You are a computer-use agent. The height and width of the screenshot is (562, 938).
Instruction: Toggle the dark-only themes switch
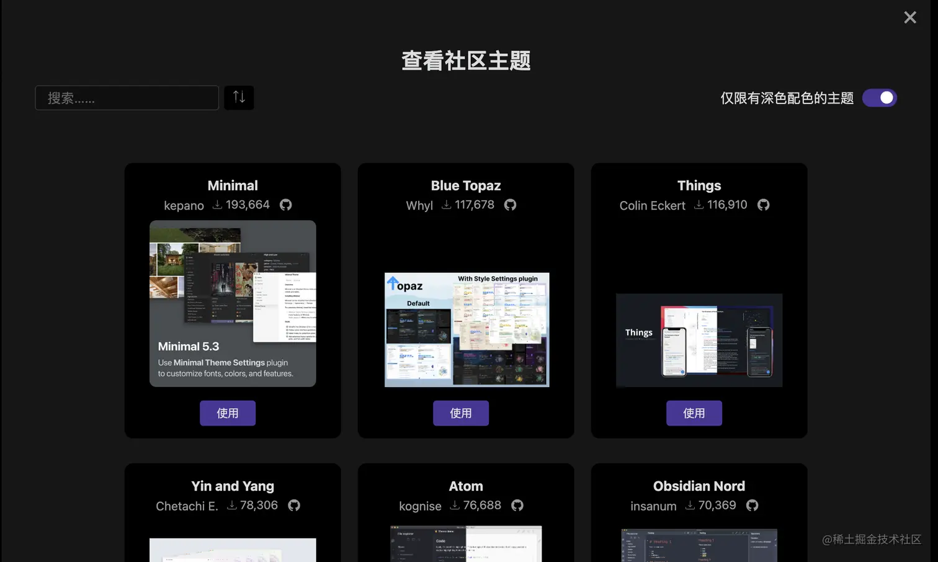tap(880, 98)
